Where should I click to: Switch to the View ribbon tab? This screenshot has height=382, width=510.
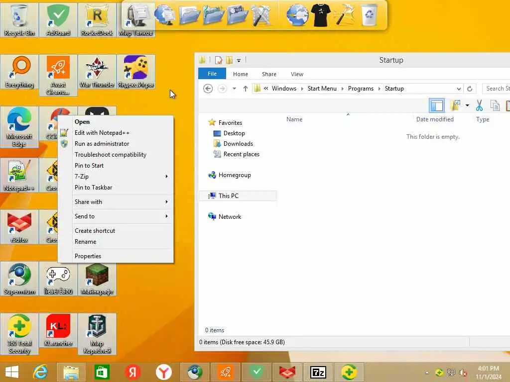[x=297, y=74]
